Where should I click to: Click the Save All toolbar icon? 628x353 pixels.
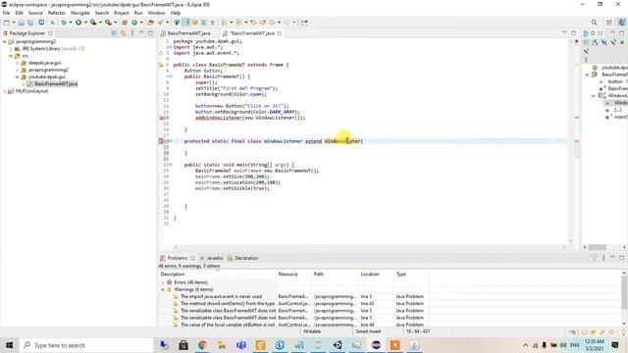[x=30, y=23]
